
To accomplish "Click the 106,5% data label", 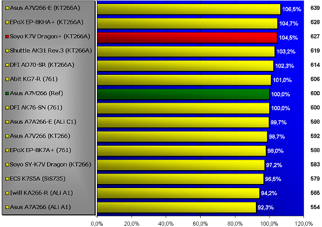I will pyautogui.click(x=292, y=9).
